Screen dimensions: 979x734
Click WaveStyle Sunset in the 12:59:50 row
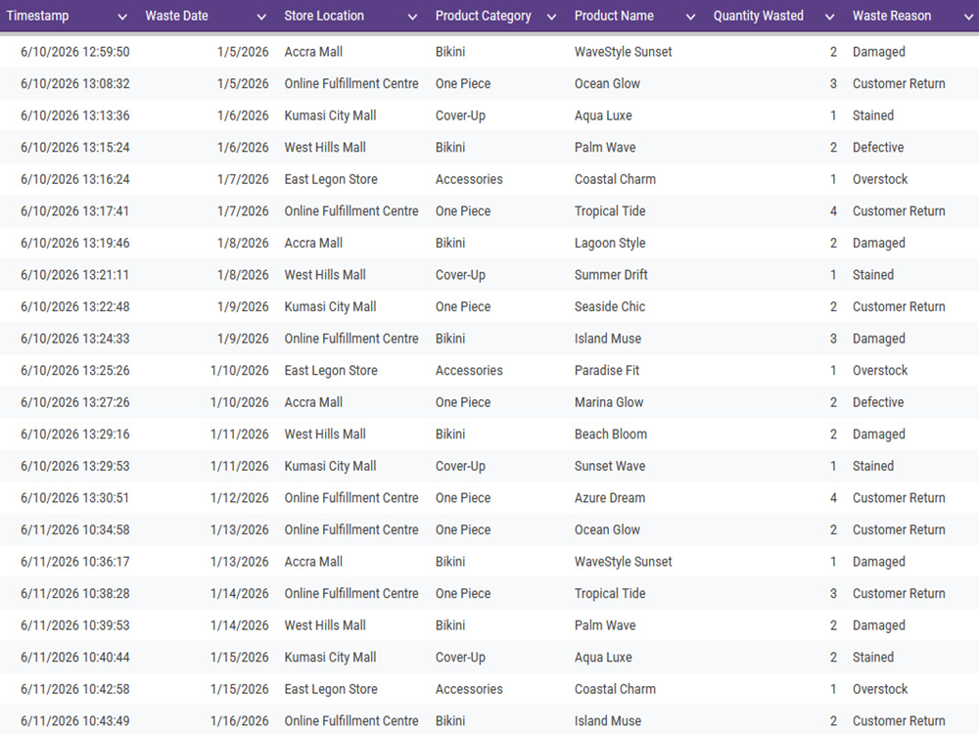click(623, 52)
